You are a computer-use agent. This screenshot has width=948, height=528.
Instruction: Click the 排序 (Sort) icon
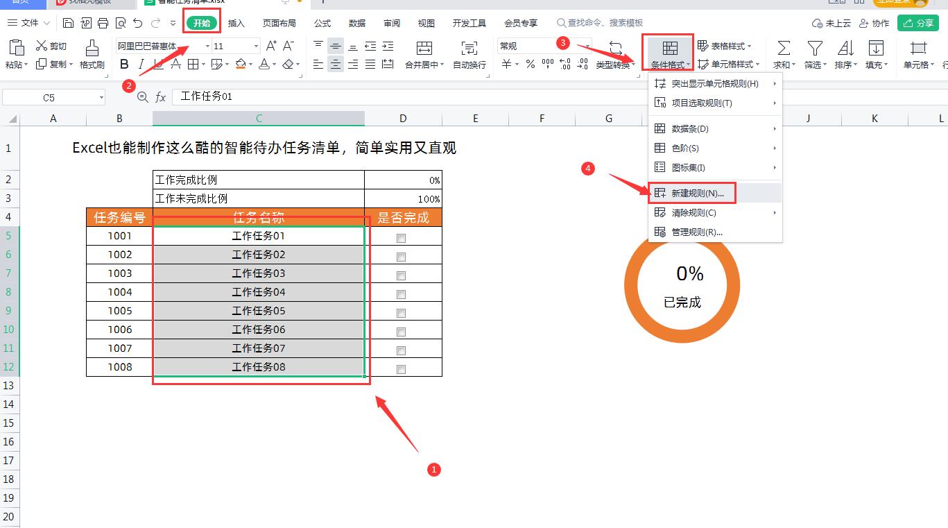(x=845, y=49)
